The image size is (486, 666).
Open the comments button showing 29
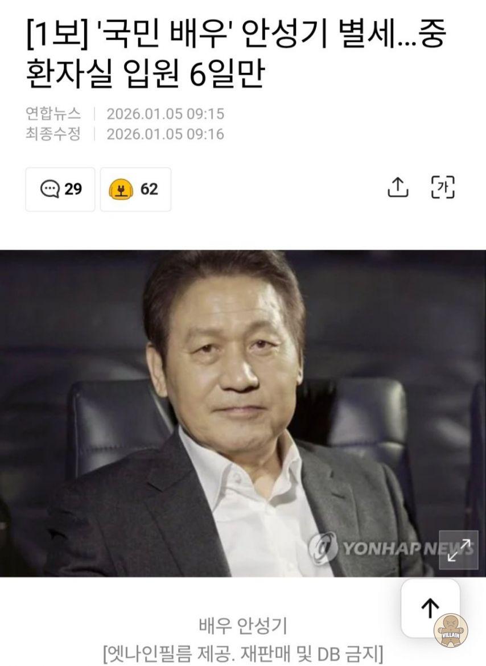60,190
